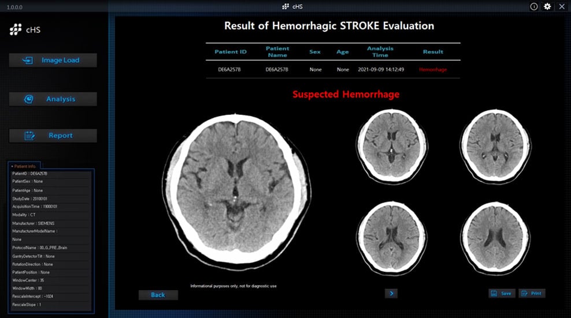Click the Back button
571x318 pixels.
[158, 295]
